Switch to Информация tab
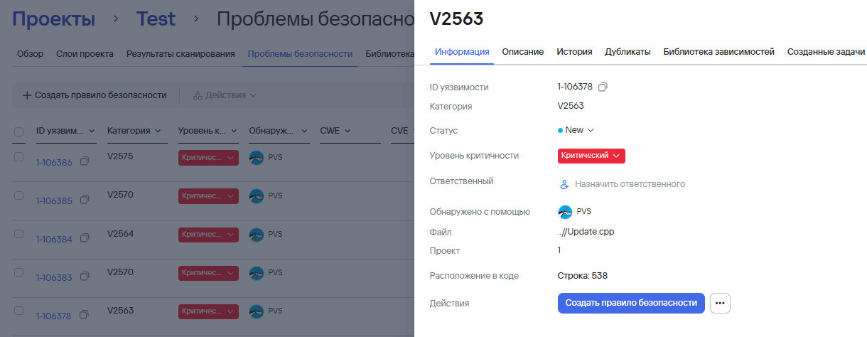Screen dimensions: 867x337 coord(462,52)
